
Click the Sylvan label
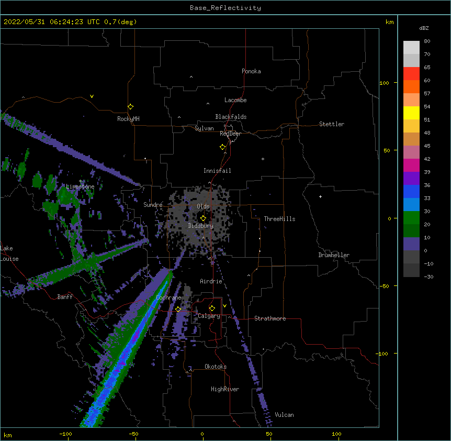[x=204, y=128]
